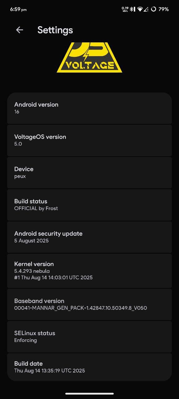Tap the VoltageOS yellow triangle logo

89,57
